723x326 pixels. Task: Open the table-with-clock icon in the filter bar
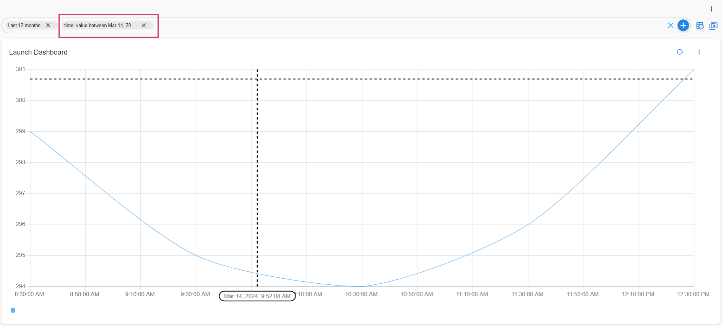[700, 26]
